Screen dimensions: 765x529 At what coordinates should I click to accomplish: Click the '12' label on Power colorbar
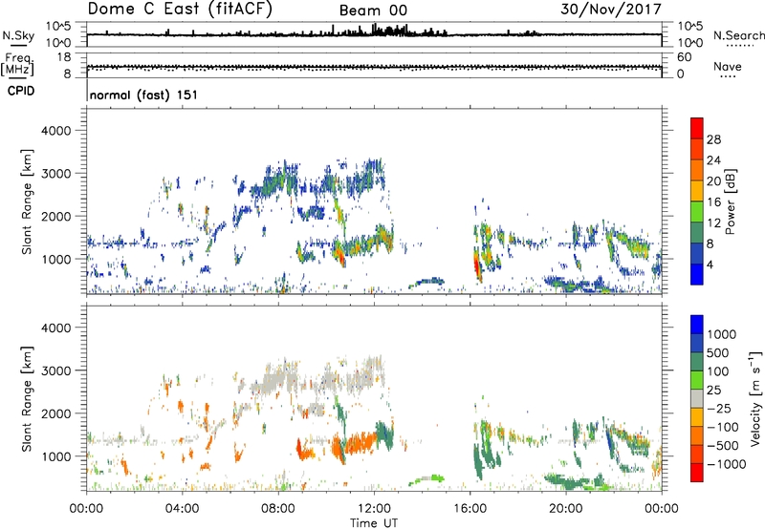713,223
